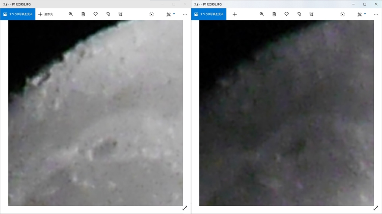
Task: Open more options menu in P1120905 window
Action: point(376,14)
